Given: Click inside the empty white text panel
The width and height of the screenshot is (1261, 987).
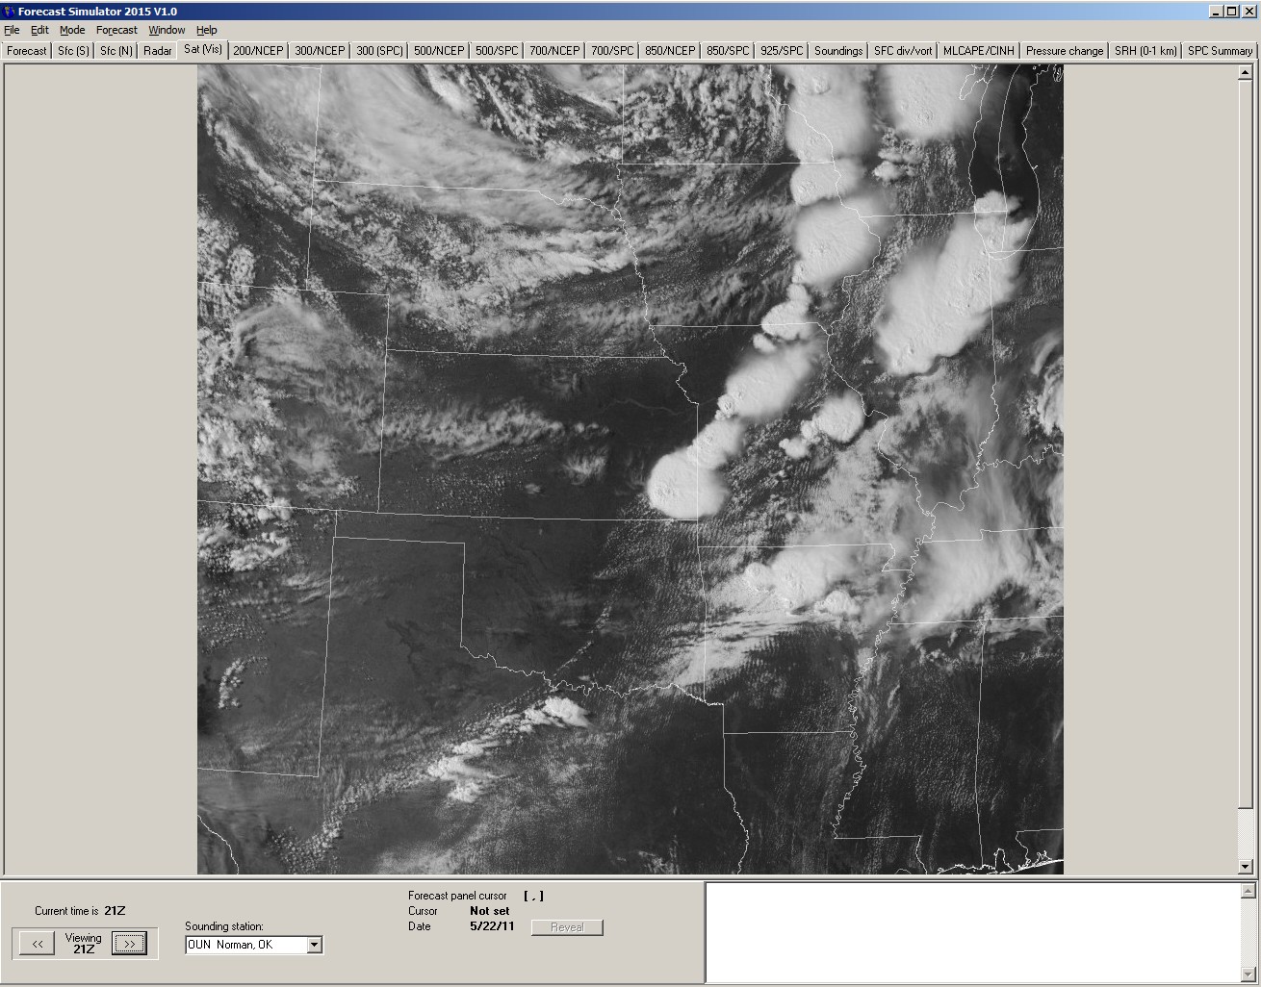Looking at the screenshot, I should click(x=973, y=932).
